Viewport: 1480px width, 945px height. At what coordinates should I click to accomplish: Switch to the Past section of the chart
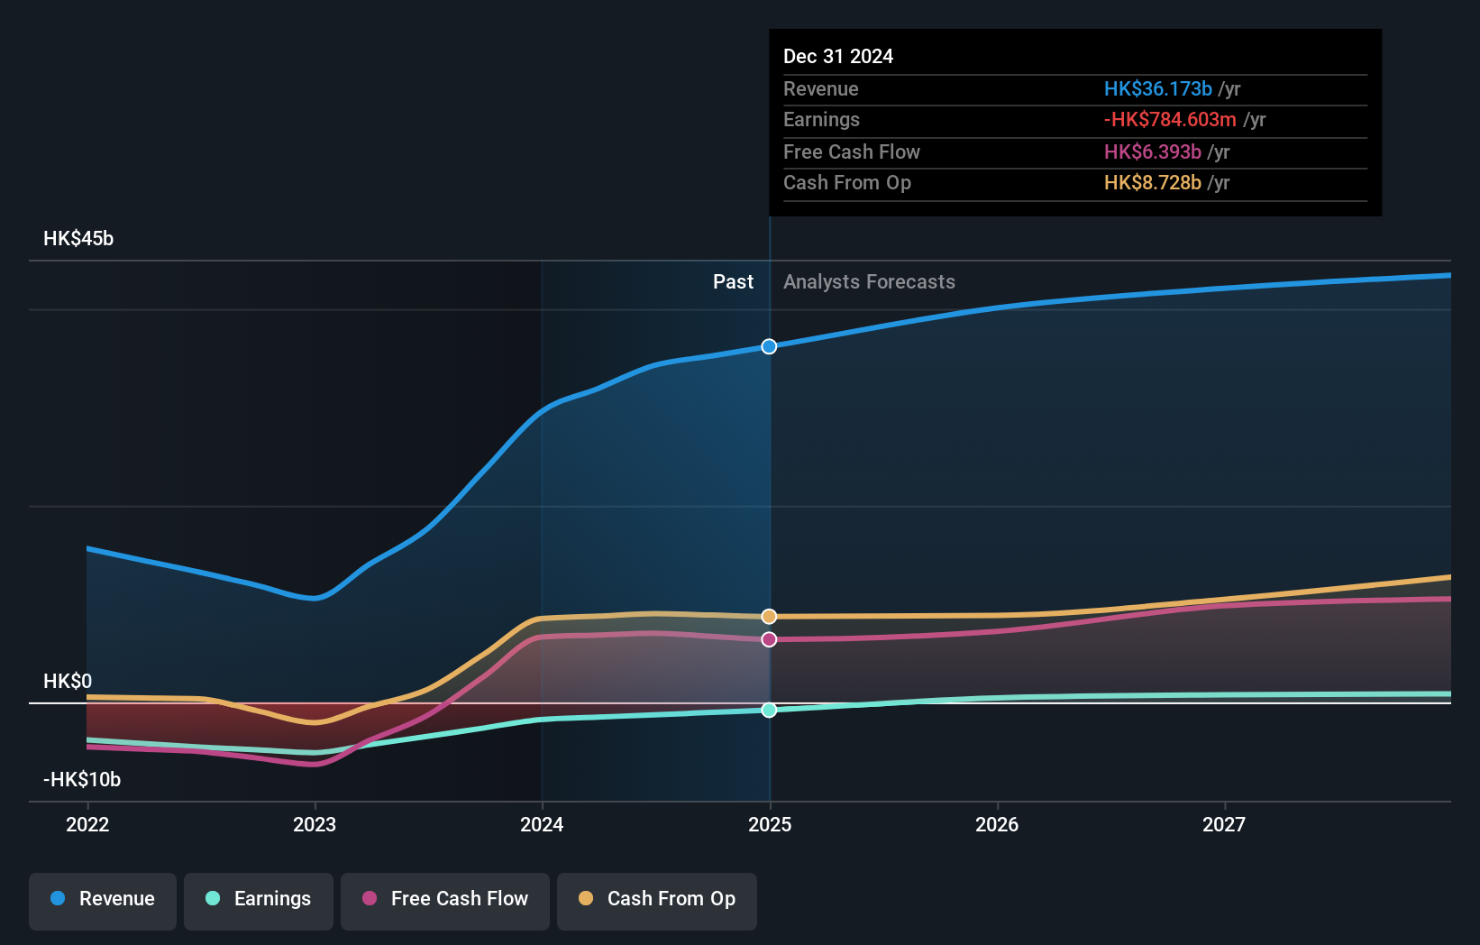[733, 281]
